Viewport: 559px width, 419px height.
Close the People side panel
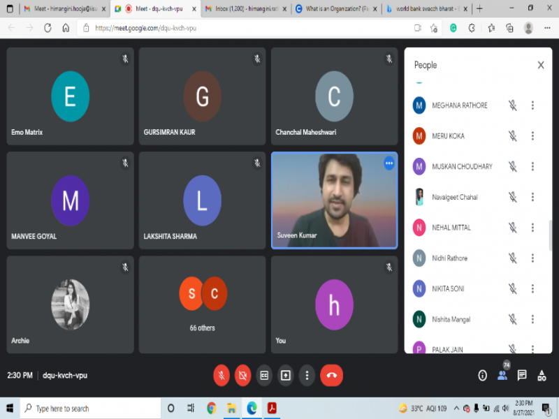(x=540, y=65)
